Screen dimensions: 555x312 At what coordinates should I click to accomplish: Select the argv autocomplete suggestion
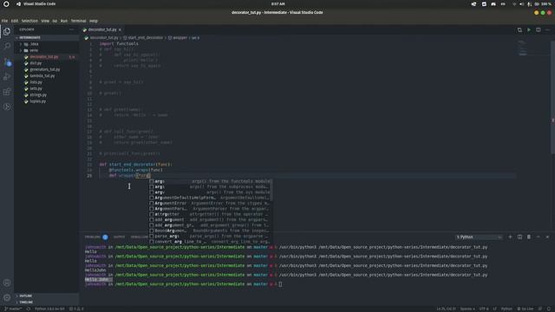coord(210,192)
